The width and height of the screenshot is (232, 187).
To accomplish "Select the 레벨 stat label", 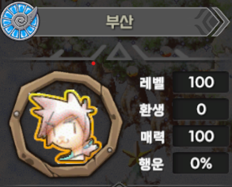I will (x=152, y=83).
